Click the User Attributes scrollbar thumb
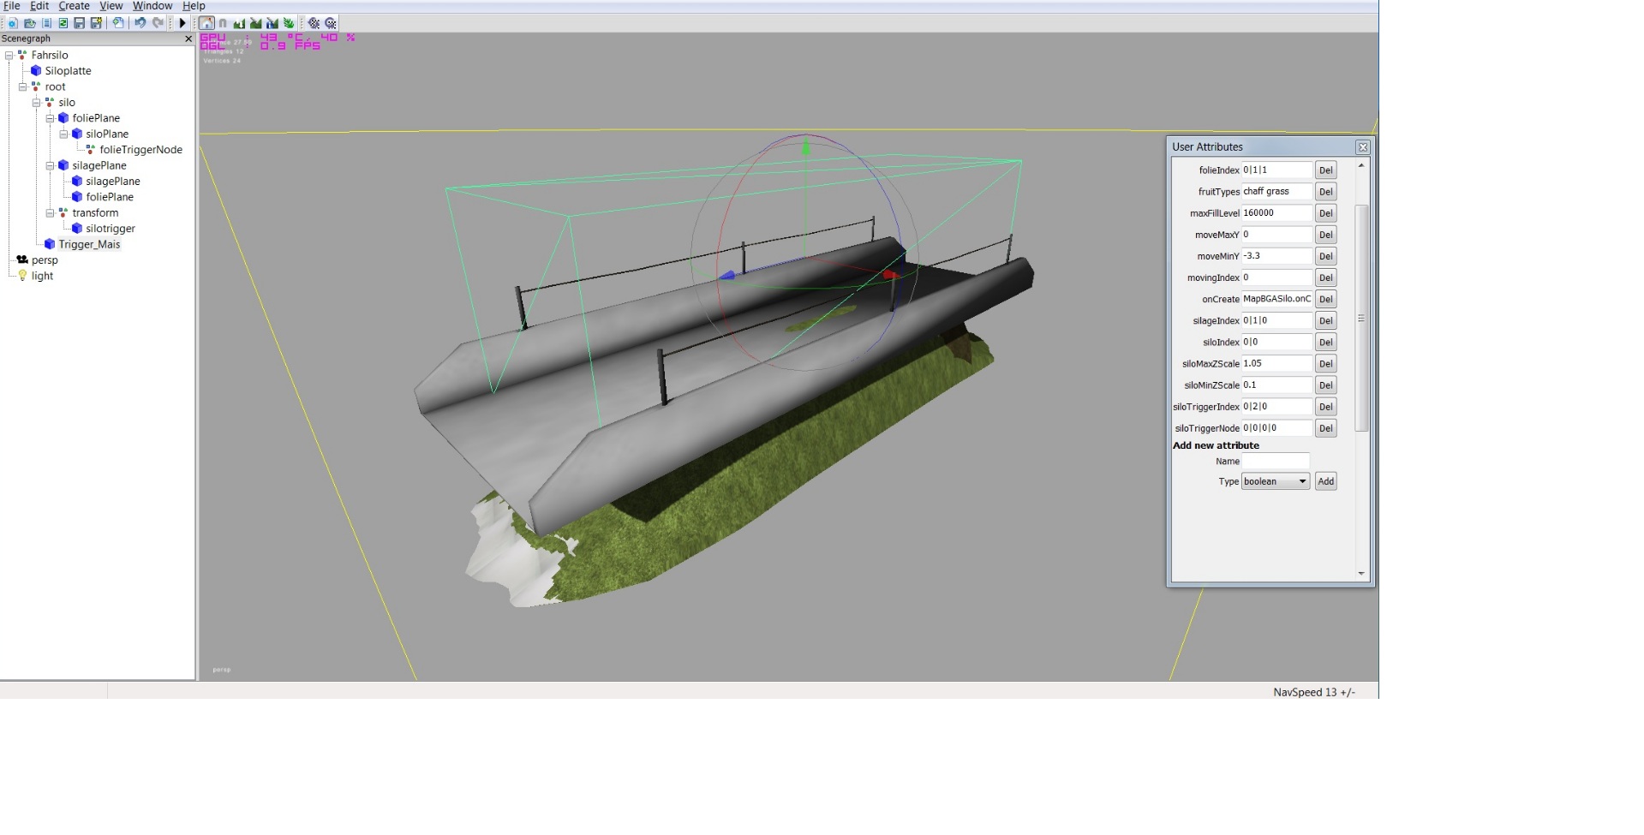 click(1360, 318)
